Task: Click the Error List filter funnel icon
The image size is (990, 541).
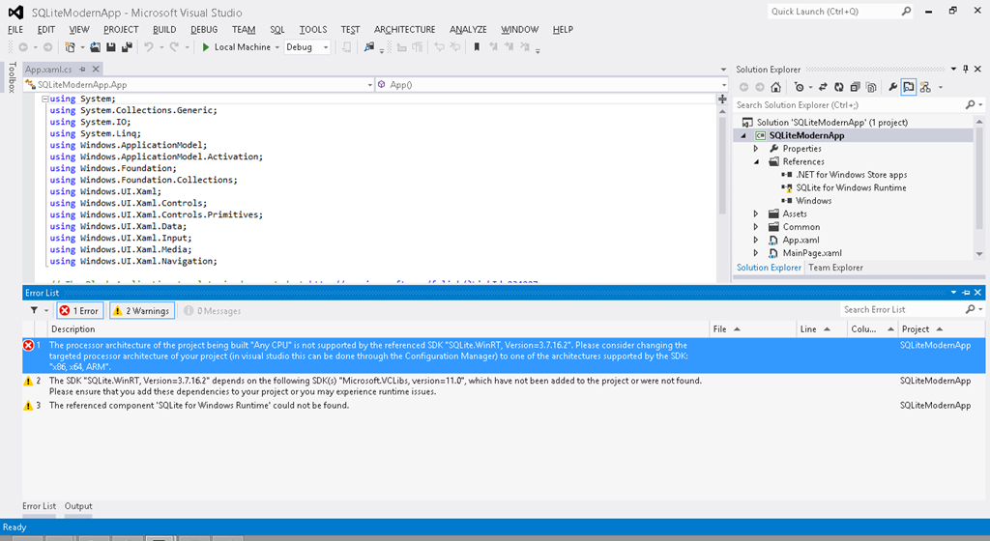Action: [x=34, y=311]
